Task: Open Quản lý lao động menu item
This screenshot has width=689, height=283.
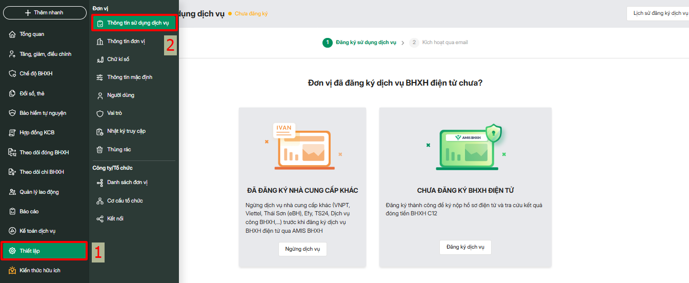Action: click(x=45, y=192)
